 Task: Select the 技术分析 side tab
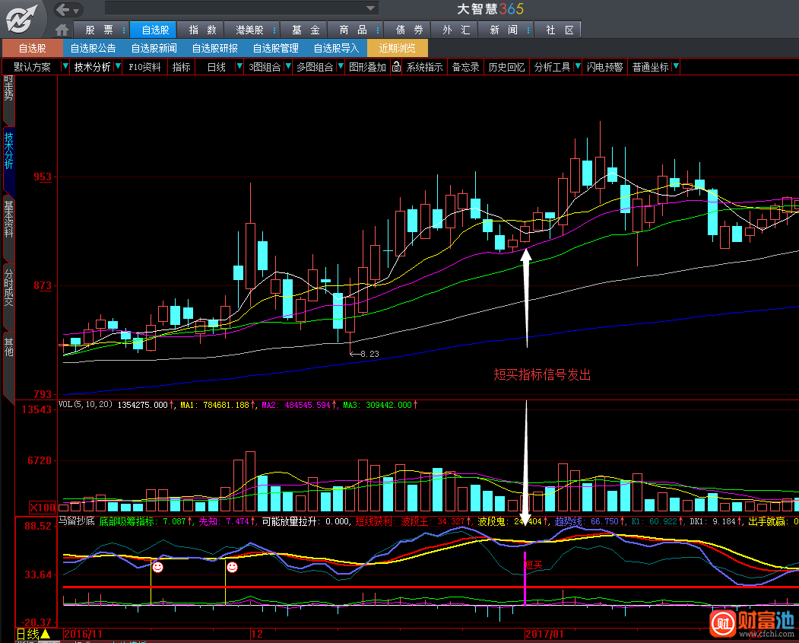click(x=8, y=151)
